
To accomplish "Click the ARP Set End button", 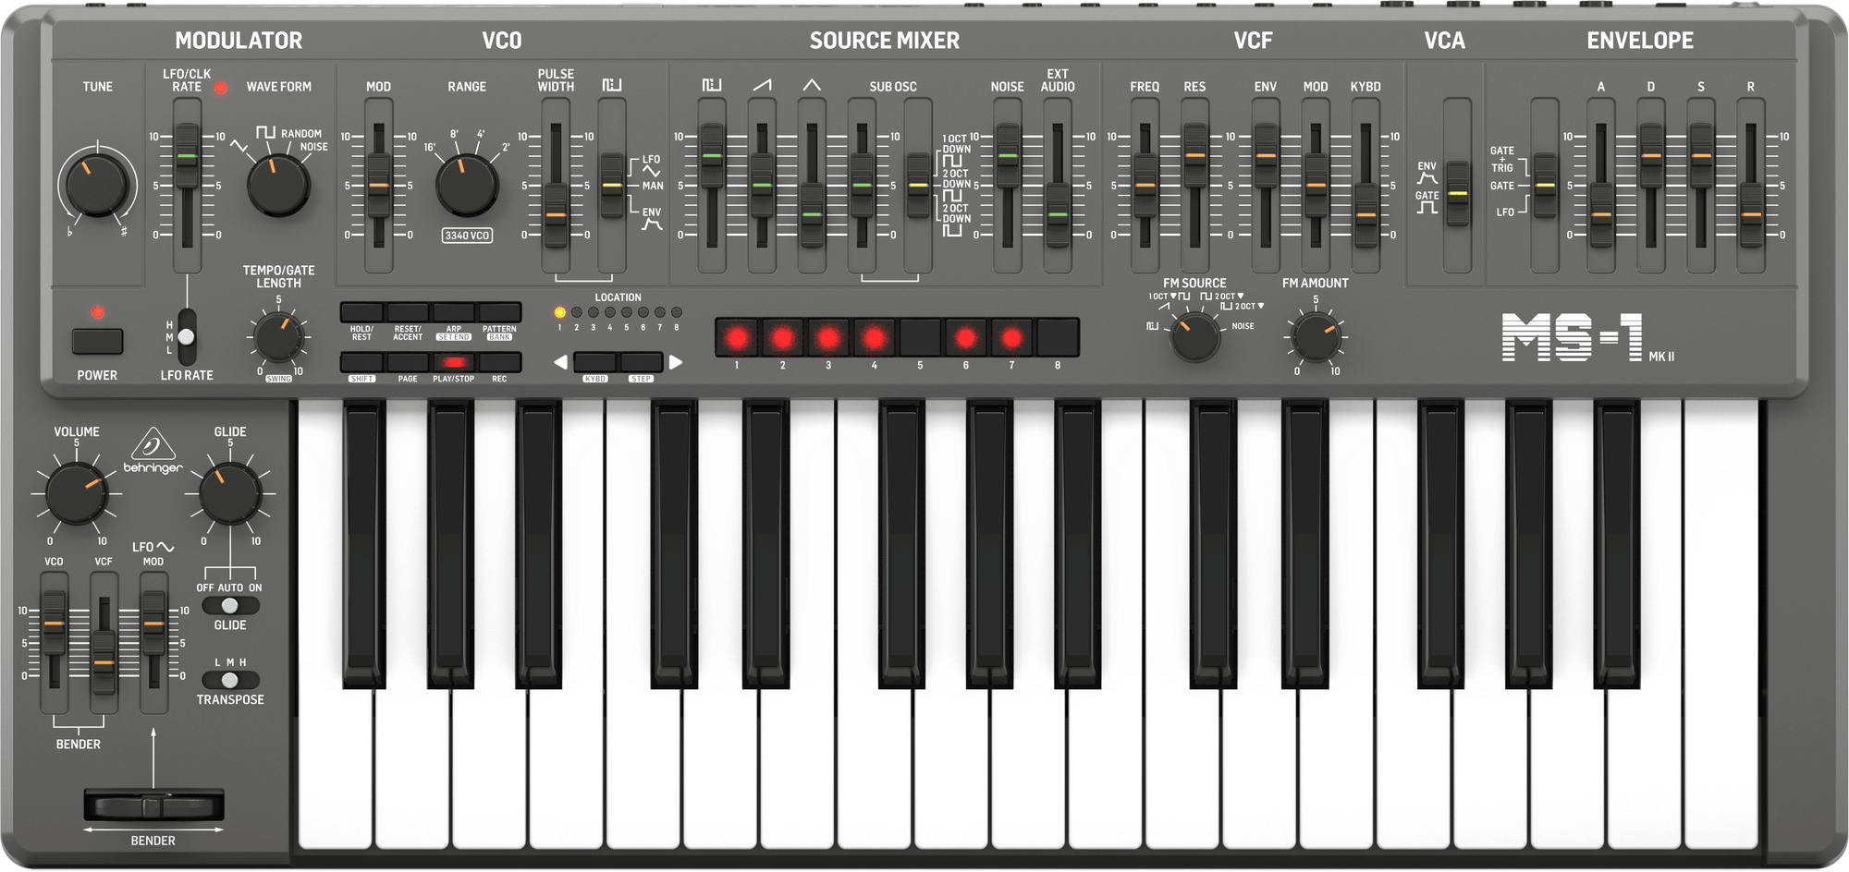I will coord(453,312).
